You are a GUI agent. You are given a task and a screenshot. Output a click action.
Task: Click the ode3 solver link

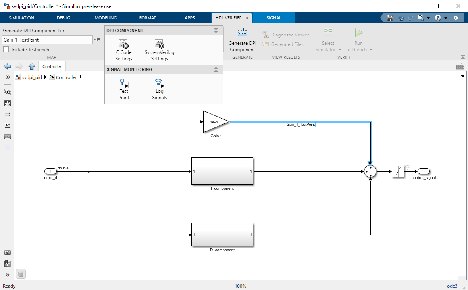pos(452,286)
